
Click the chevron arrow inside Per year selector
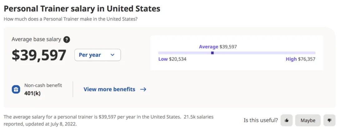coord(112,55)
